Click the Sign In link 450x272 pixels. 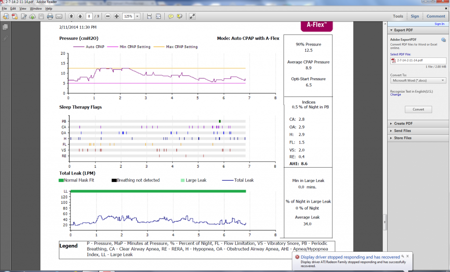(439, 24)
